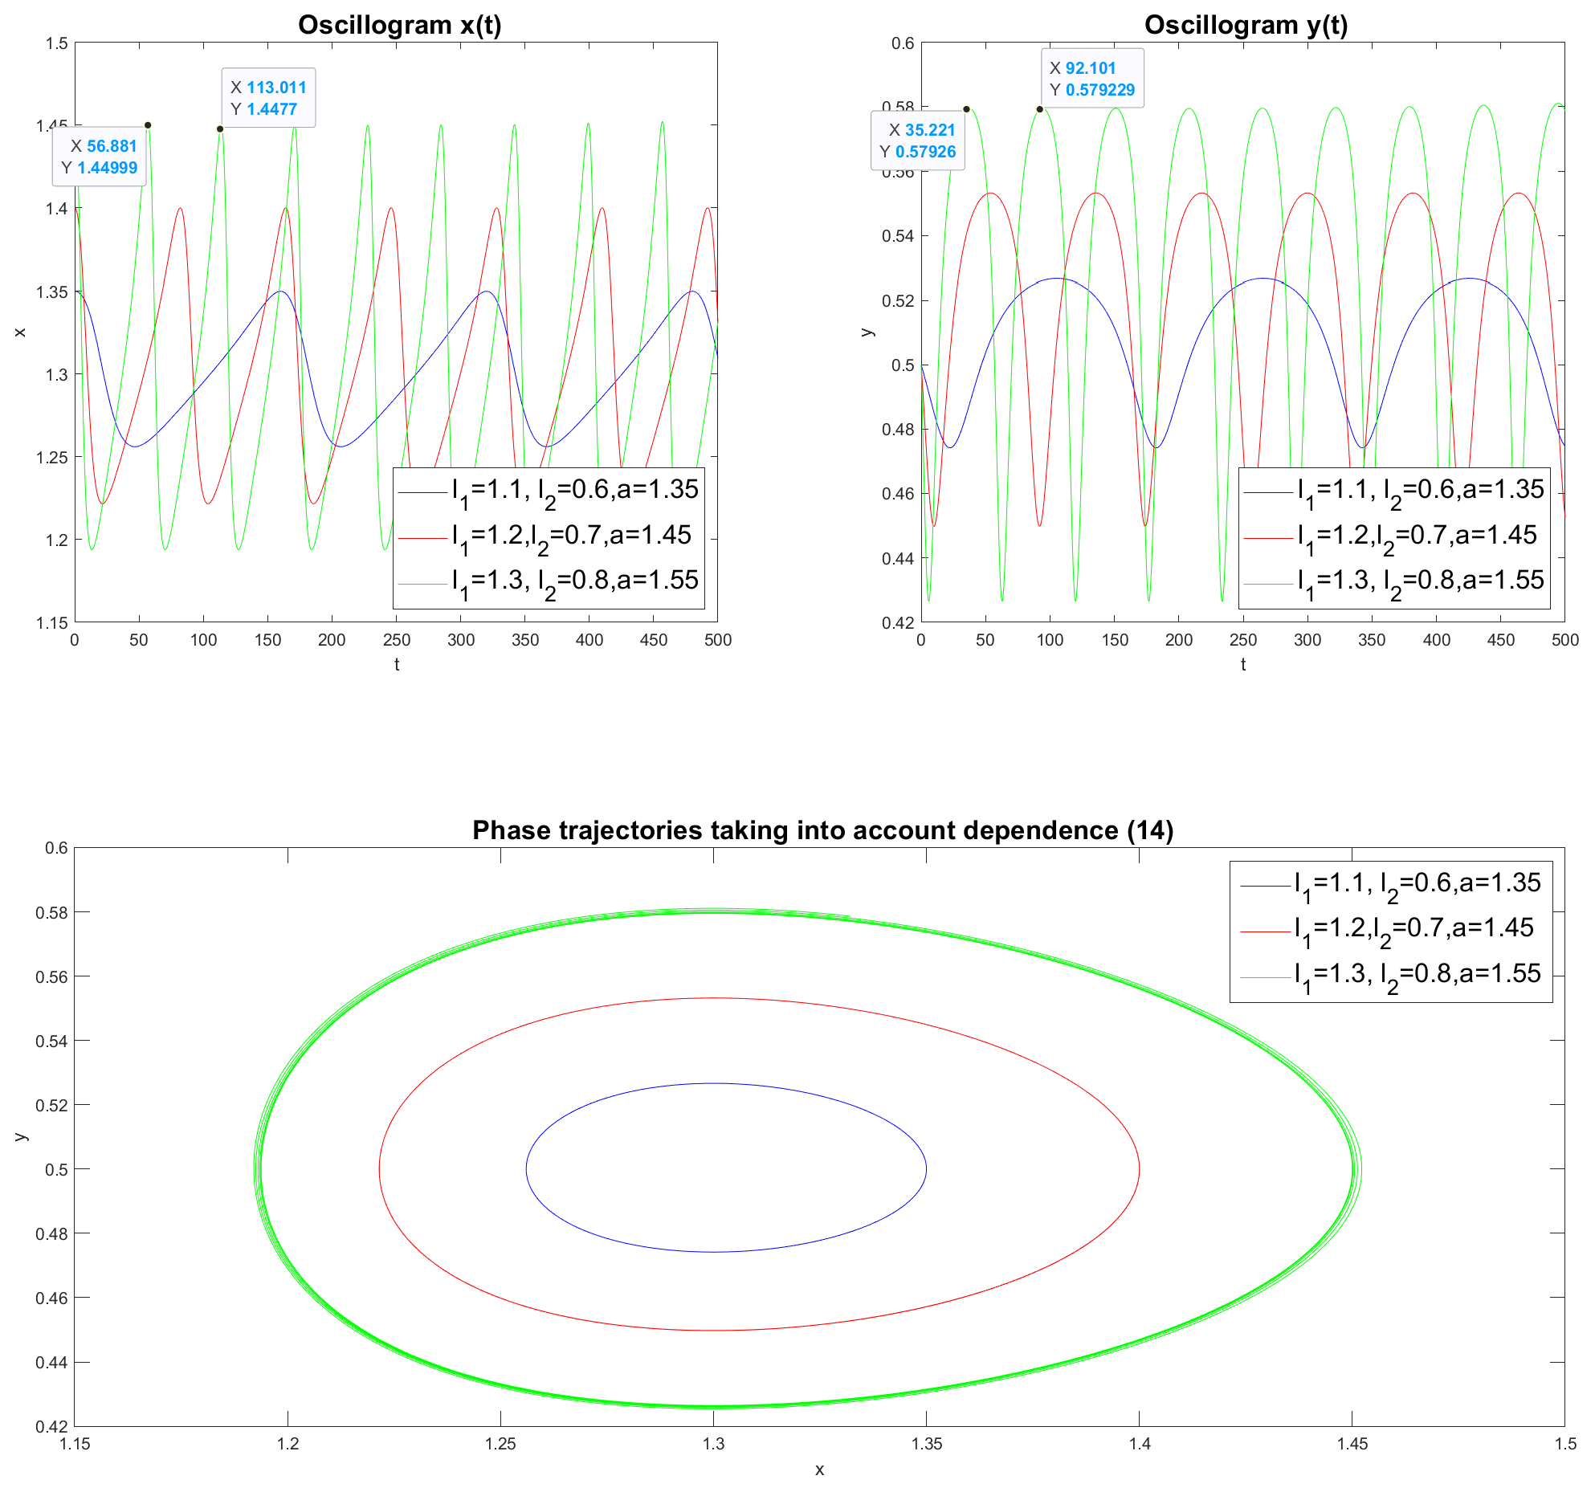Image resolution: width=1595 pixels, height=1492 pixels.
Task: Click the data tip showing X 113.011
Action: tap(268, 98)
